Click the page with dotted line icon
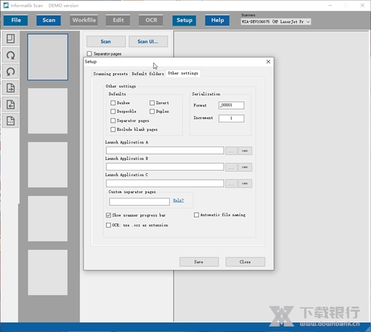This screenshot has width=371, height=332. (11, 121)
